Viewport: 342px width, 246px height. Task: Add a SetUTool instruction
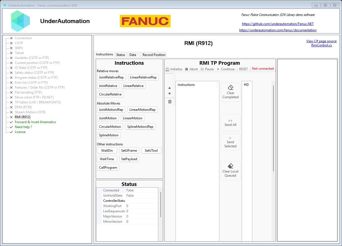151,151
